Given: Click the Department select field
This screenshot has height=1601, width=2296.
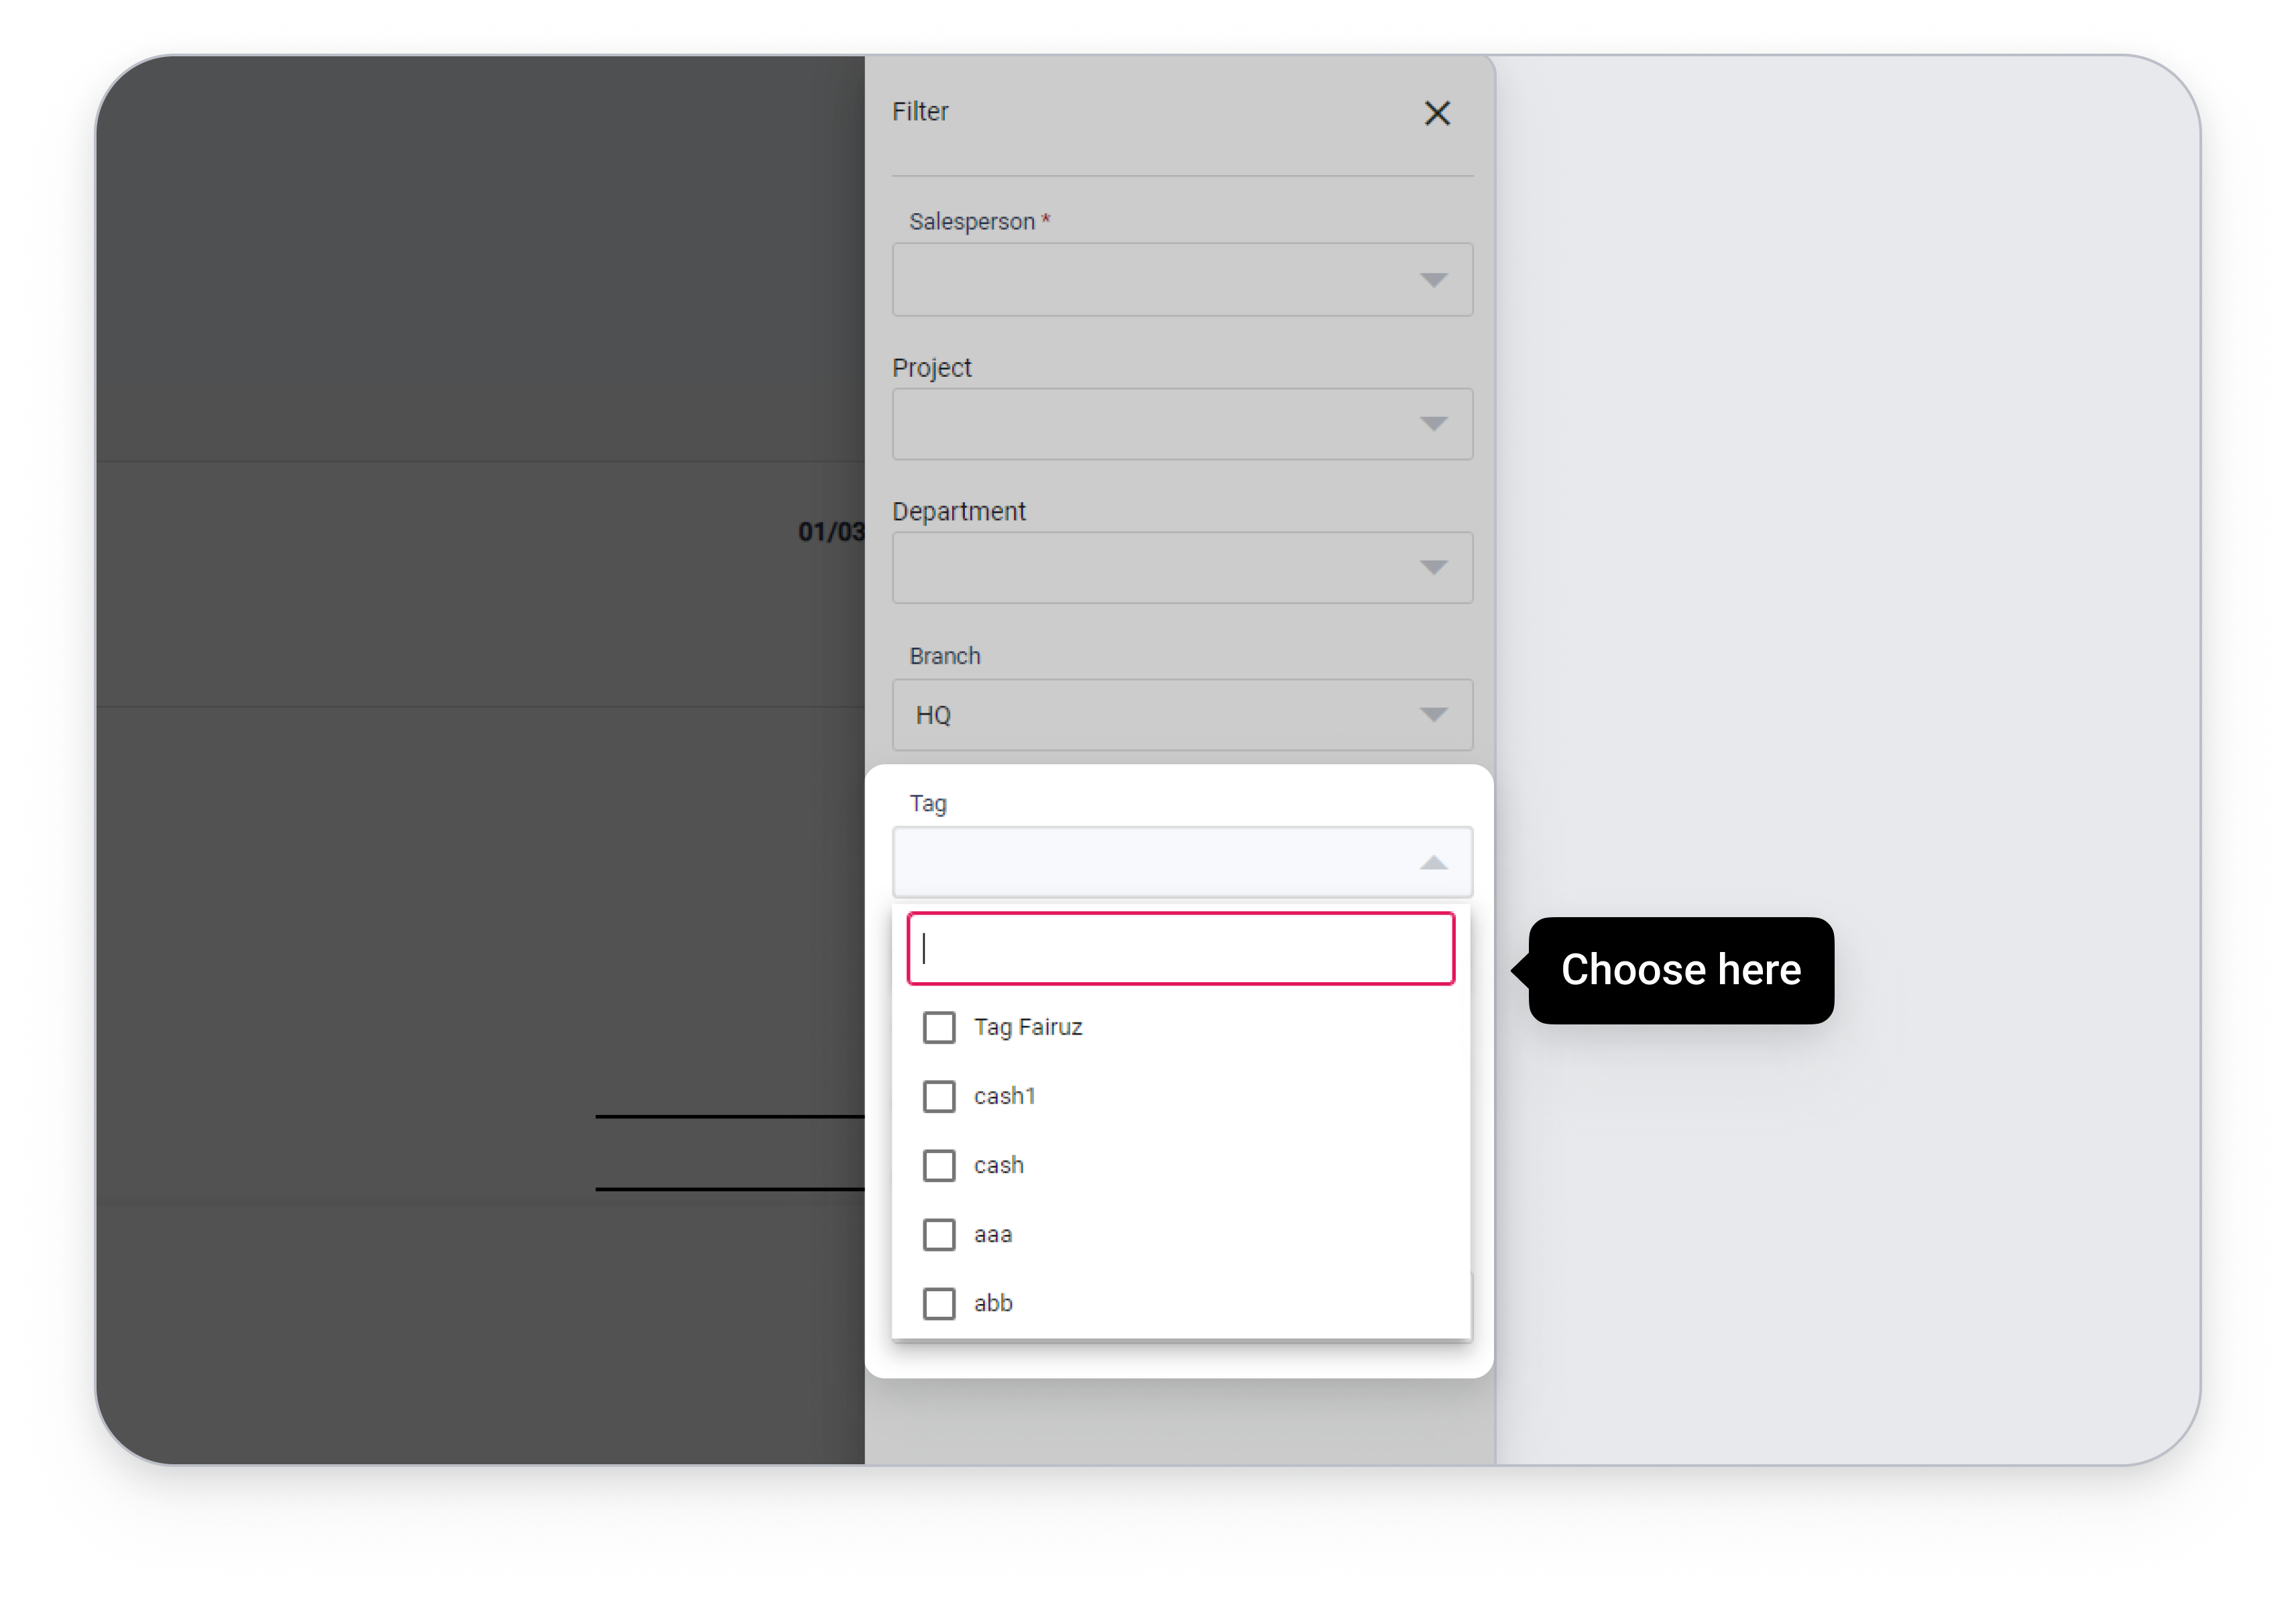Looking at the screenshot, I should pos(1150,567).
